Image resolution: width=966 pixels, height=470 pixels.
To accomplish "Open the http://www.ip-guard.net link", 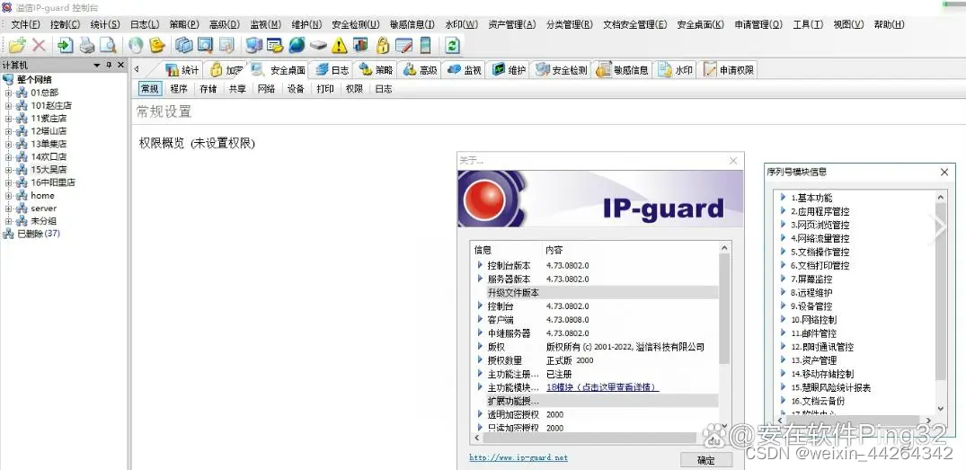I will coord(518,457).
